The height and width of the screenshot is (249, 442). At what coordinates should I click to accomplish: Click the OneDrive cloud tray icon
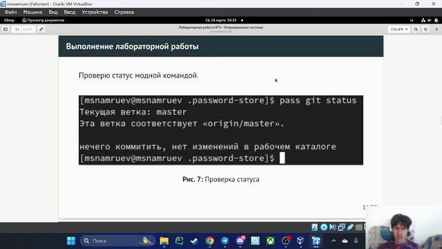click(x=345, y=241)
